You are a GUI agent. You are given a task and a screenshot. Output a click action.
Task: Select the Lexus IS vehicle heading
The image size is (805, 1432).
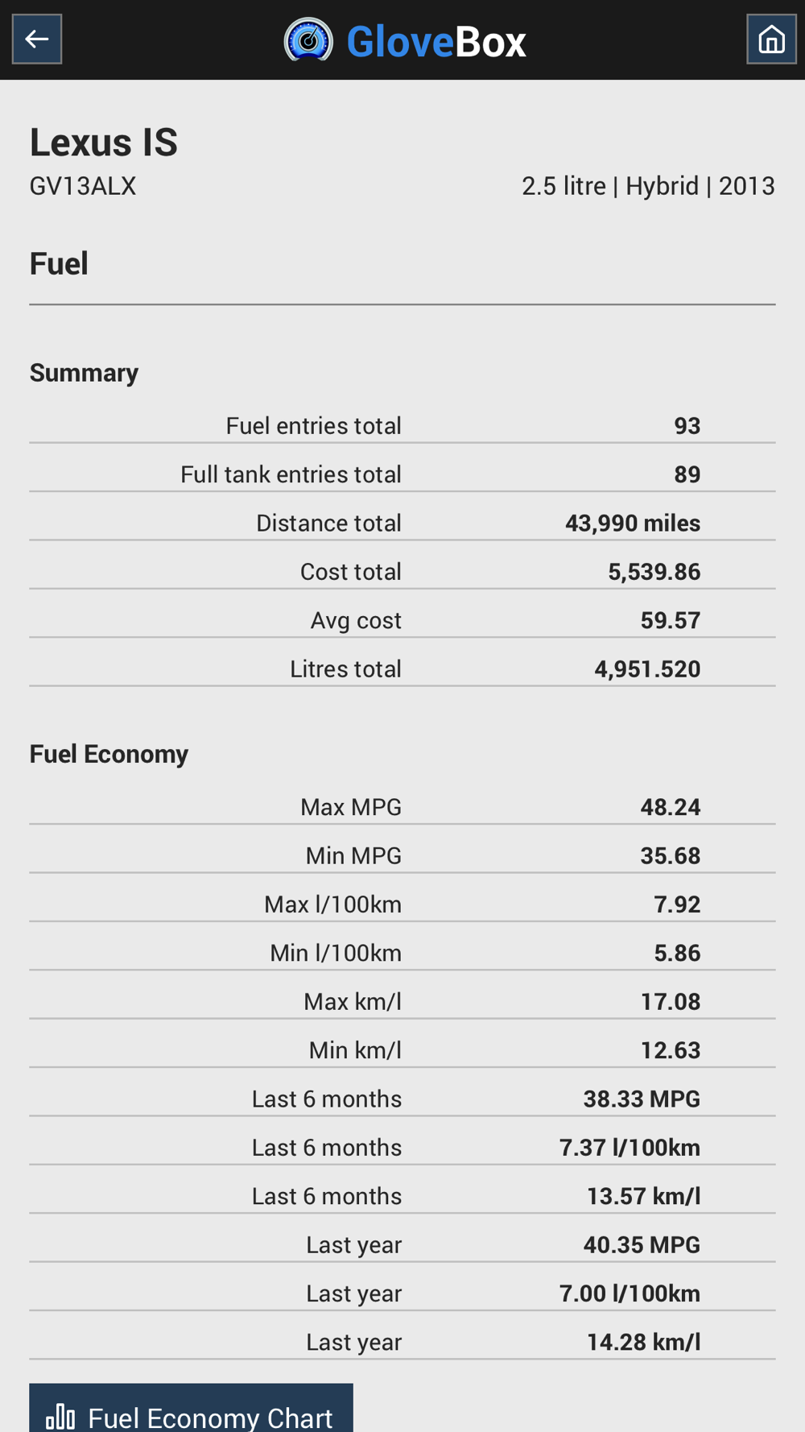click(x=104, y=143)
